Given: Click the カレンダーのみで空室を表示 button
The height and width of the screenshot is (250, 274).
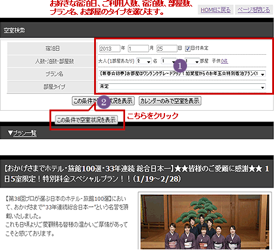Looking at the screenshot, I should (x=170, y=101).
